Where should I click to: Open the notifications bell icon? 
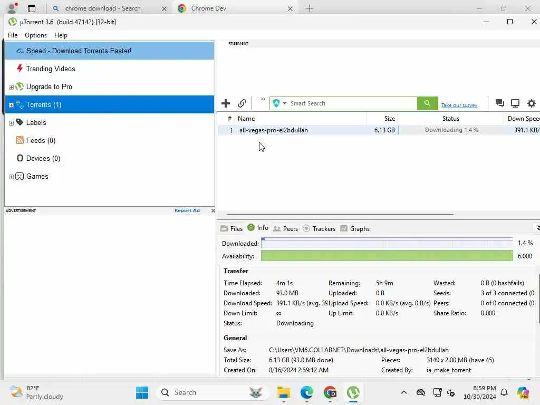[504, 392]
